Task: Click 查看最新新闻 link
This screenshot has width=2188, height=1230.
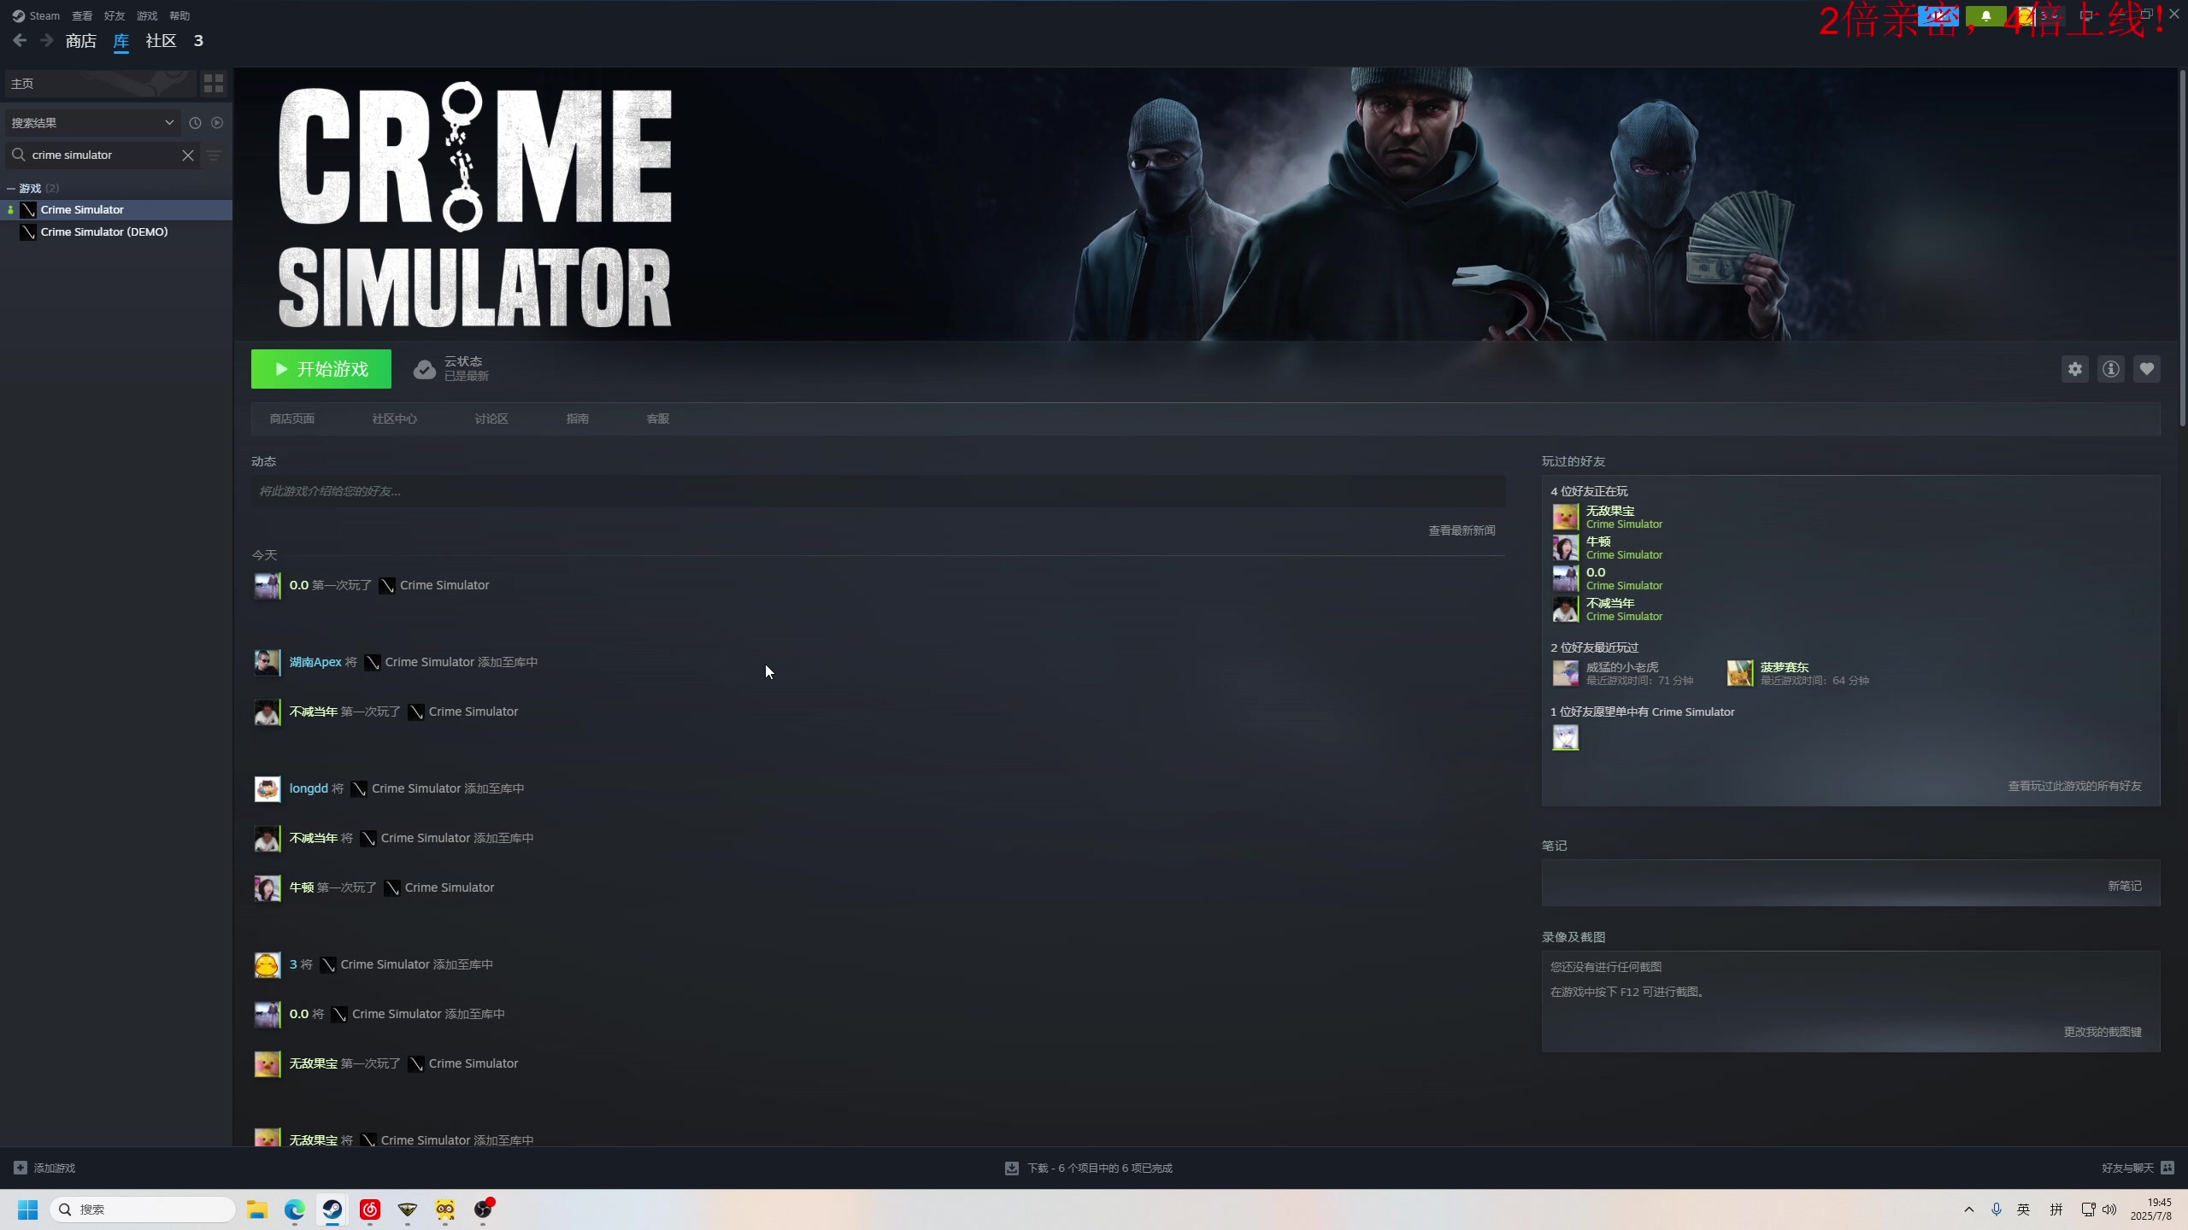Action: click(1462, 530)
